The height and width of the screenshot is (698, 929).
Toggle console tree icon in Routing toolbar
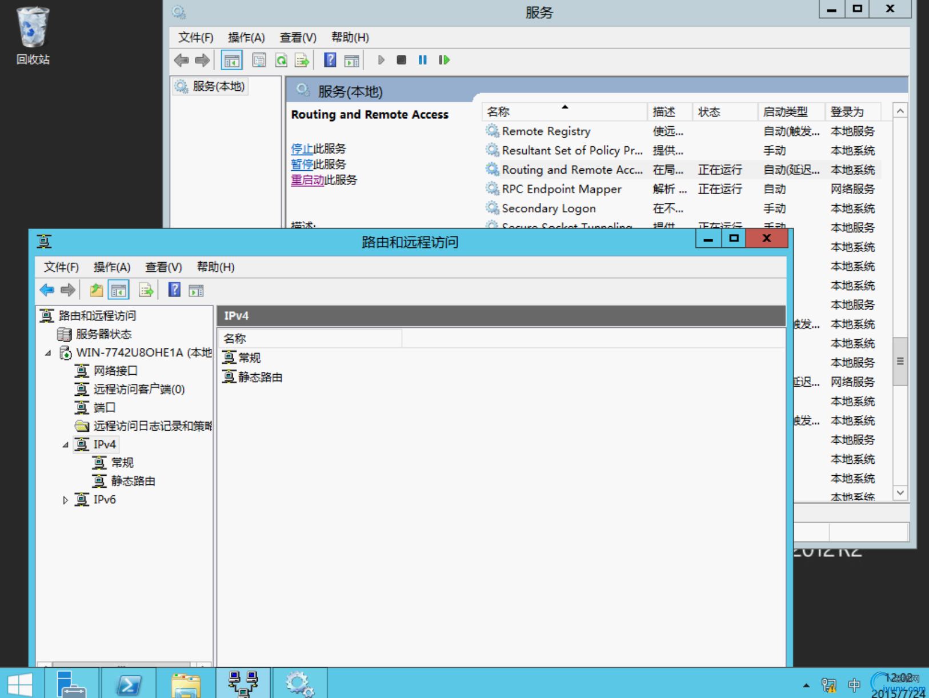(x=119, y=290)
